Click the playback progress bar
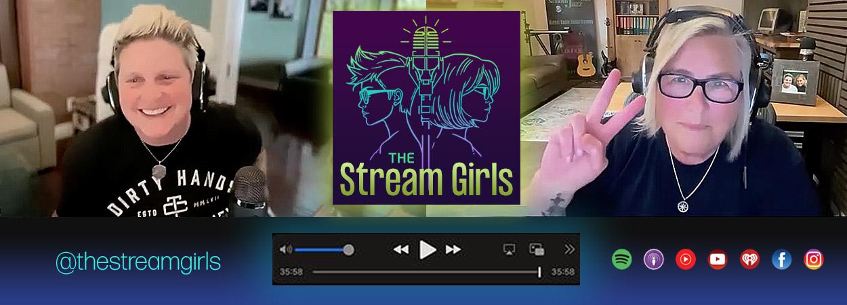The image size is (847, 305). tap(426, 272)
